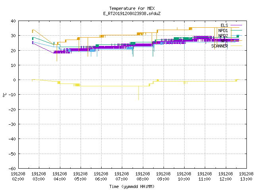Click the y-axis label -20

(x=12, y=110)
